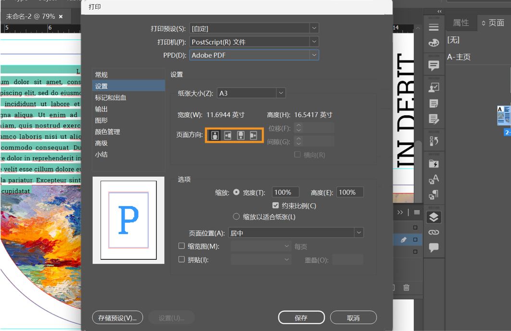
Task: Select the page thumbnail in the Pages panel
Action: pos(504,116)
